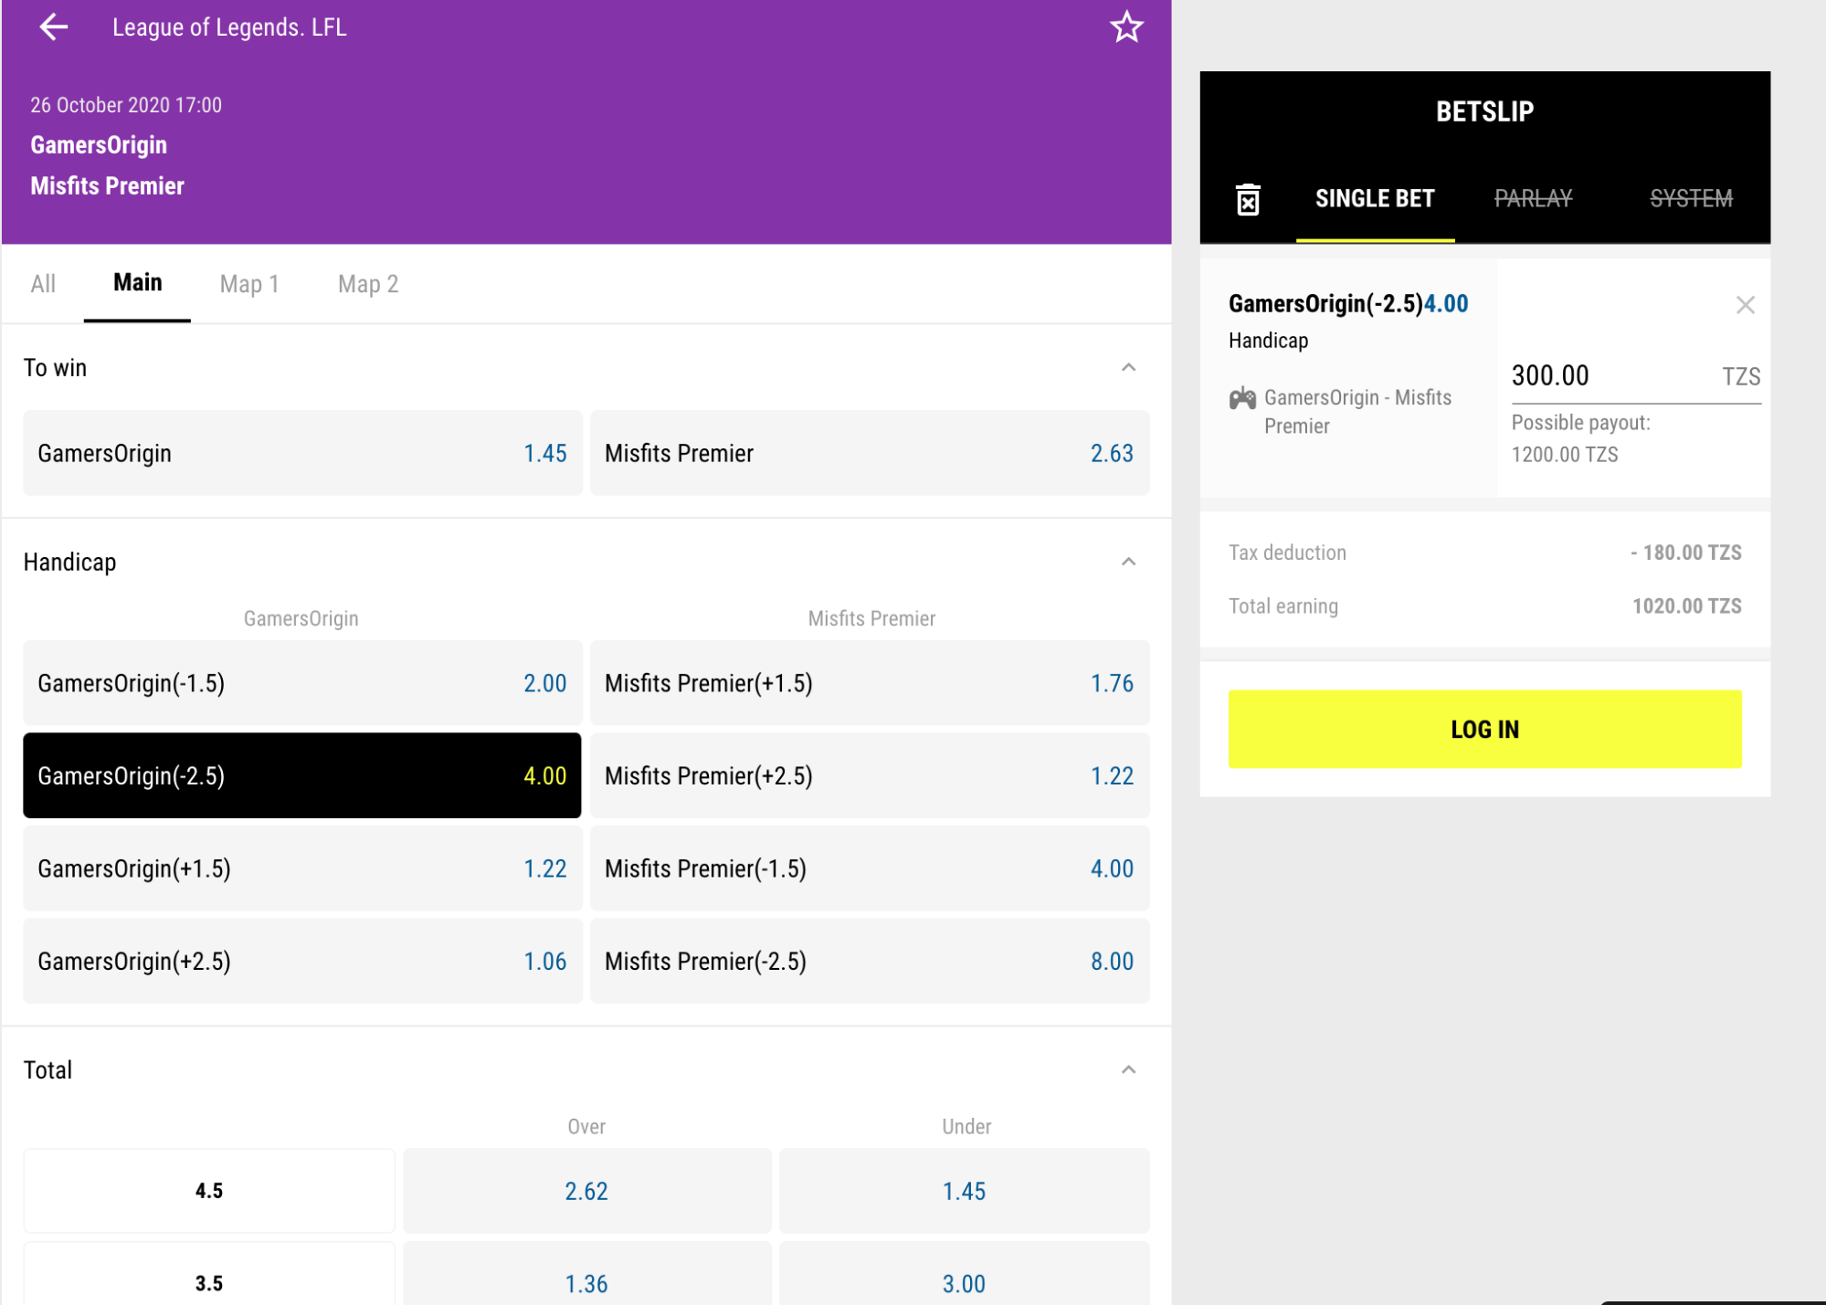This screenshot has height=1305, width=1826.
Task: Bet on GamersOrigin to win at 1.45
Action: tap(302, 453)
